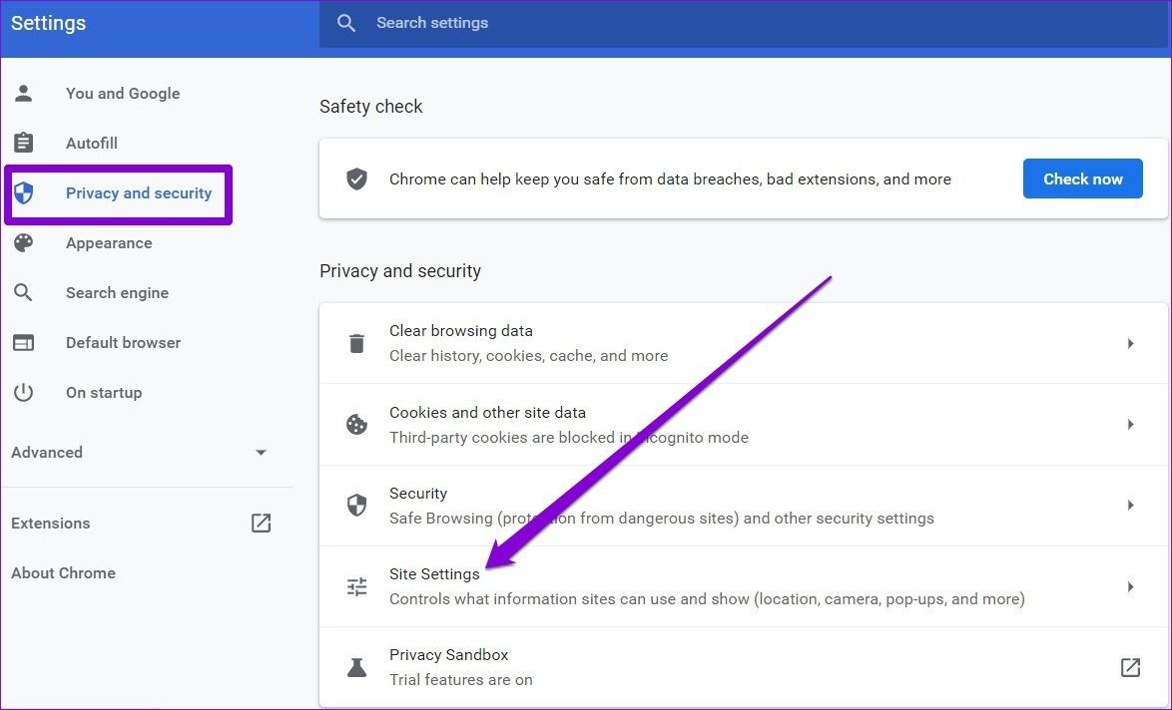Click the Site Settings title
The width and height of the screenshot is (1172, 710).
[x=434, y=574]
